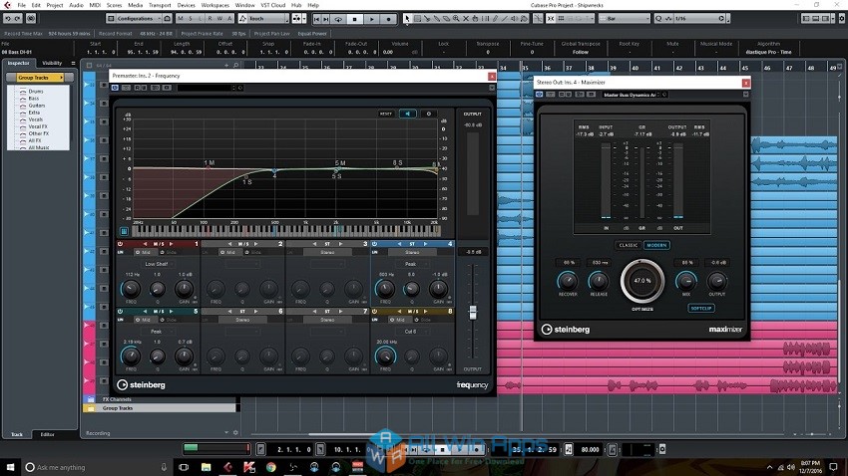Select the Zoom magnifier tool

(x=456, y=18)
